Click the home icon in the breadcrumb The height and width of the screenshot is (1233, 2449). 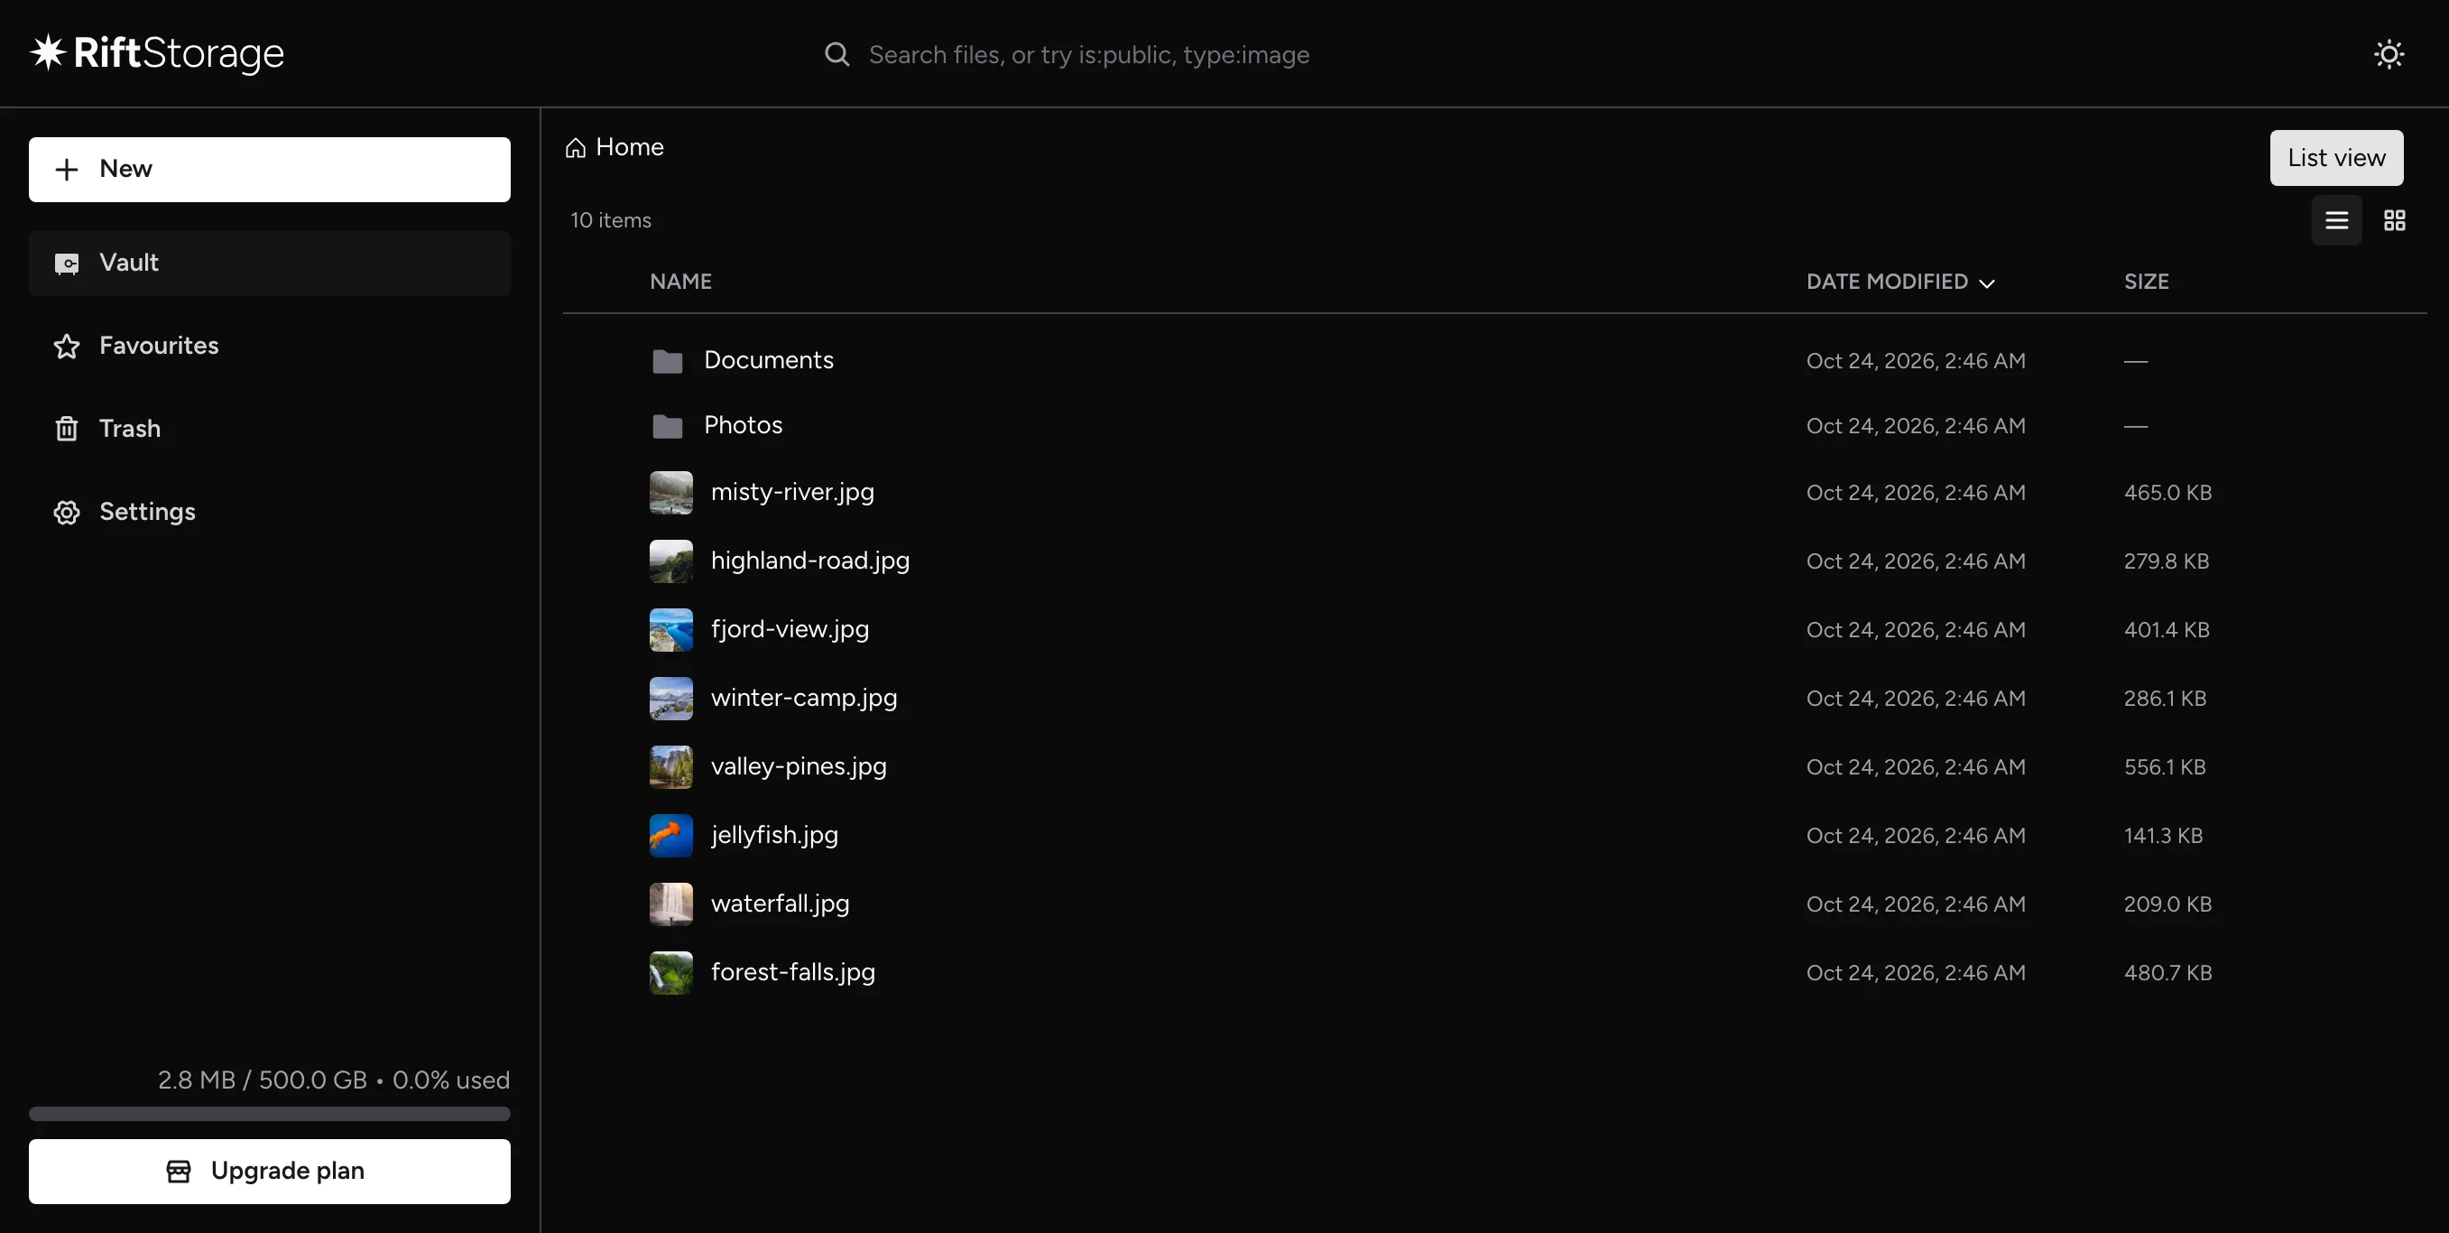tap(575, 147)
